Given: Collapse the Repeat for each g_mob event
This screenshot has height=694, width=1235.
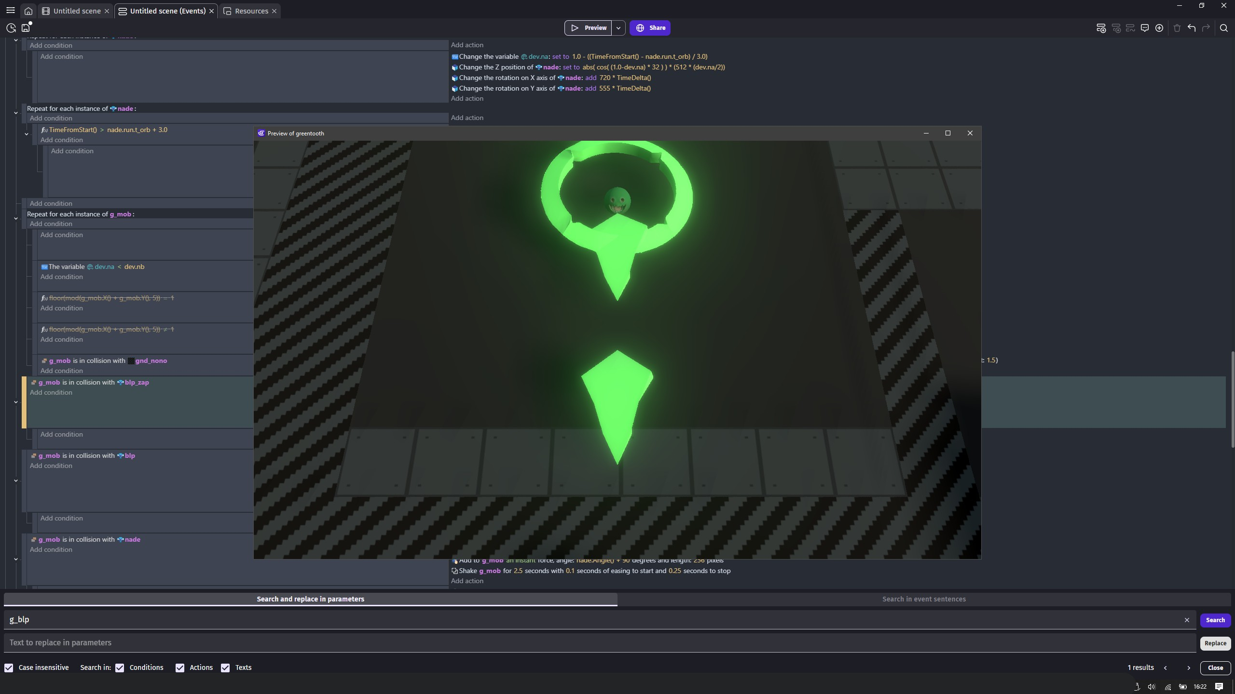Looking at the screenshot, I should pos(16,218).
